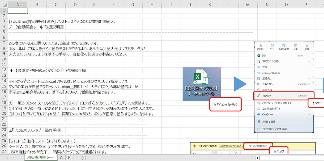Click the heading たったの3ステップ！操作手順
This screenshot has height=161, width=324.
pos(35,130)
